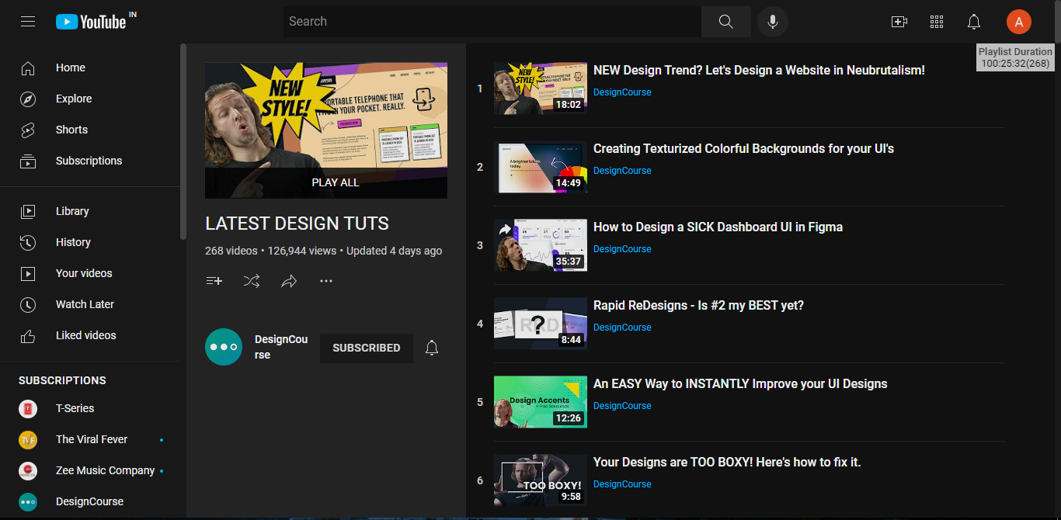Screen dimensions: 1061x520
Task: Open Your Designs are TOO BOXY video
Action: pos(727,462)
